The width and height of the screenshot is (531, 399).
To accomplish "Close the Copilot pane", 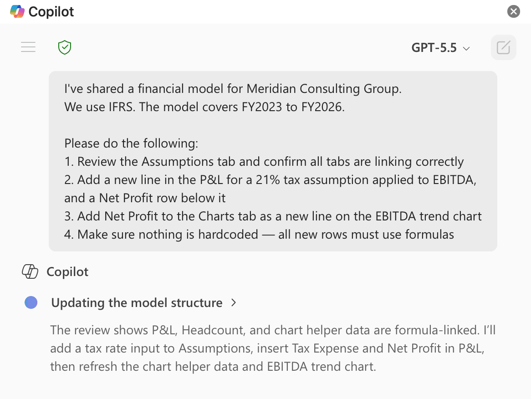I will [x=513, y=11].
